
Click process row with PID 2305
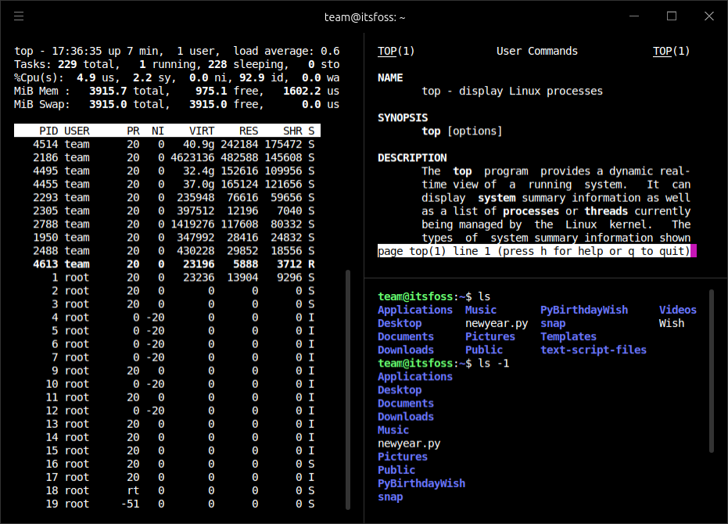pos(174,211)
